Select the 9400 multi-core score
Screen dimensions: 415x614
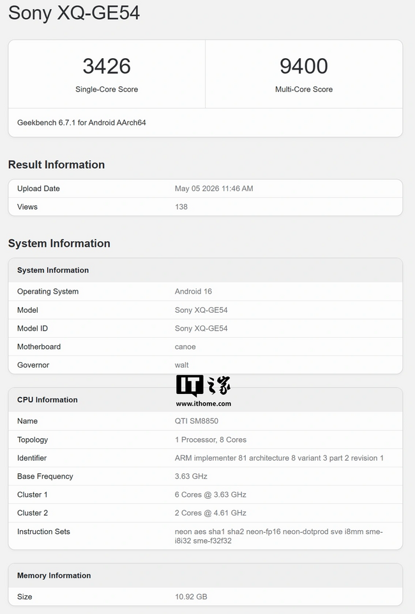(x=304, y=66)
